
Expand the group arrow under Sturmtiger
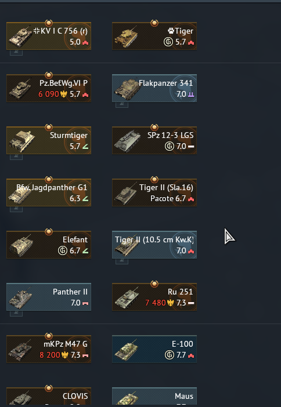pos(16,157)
